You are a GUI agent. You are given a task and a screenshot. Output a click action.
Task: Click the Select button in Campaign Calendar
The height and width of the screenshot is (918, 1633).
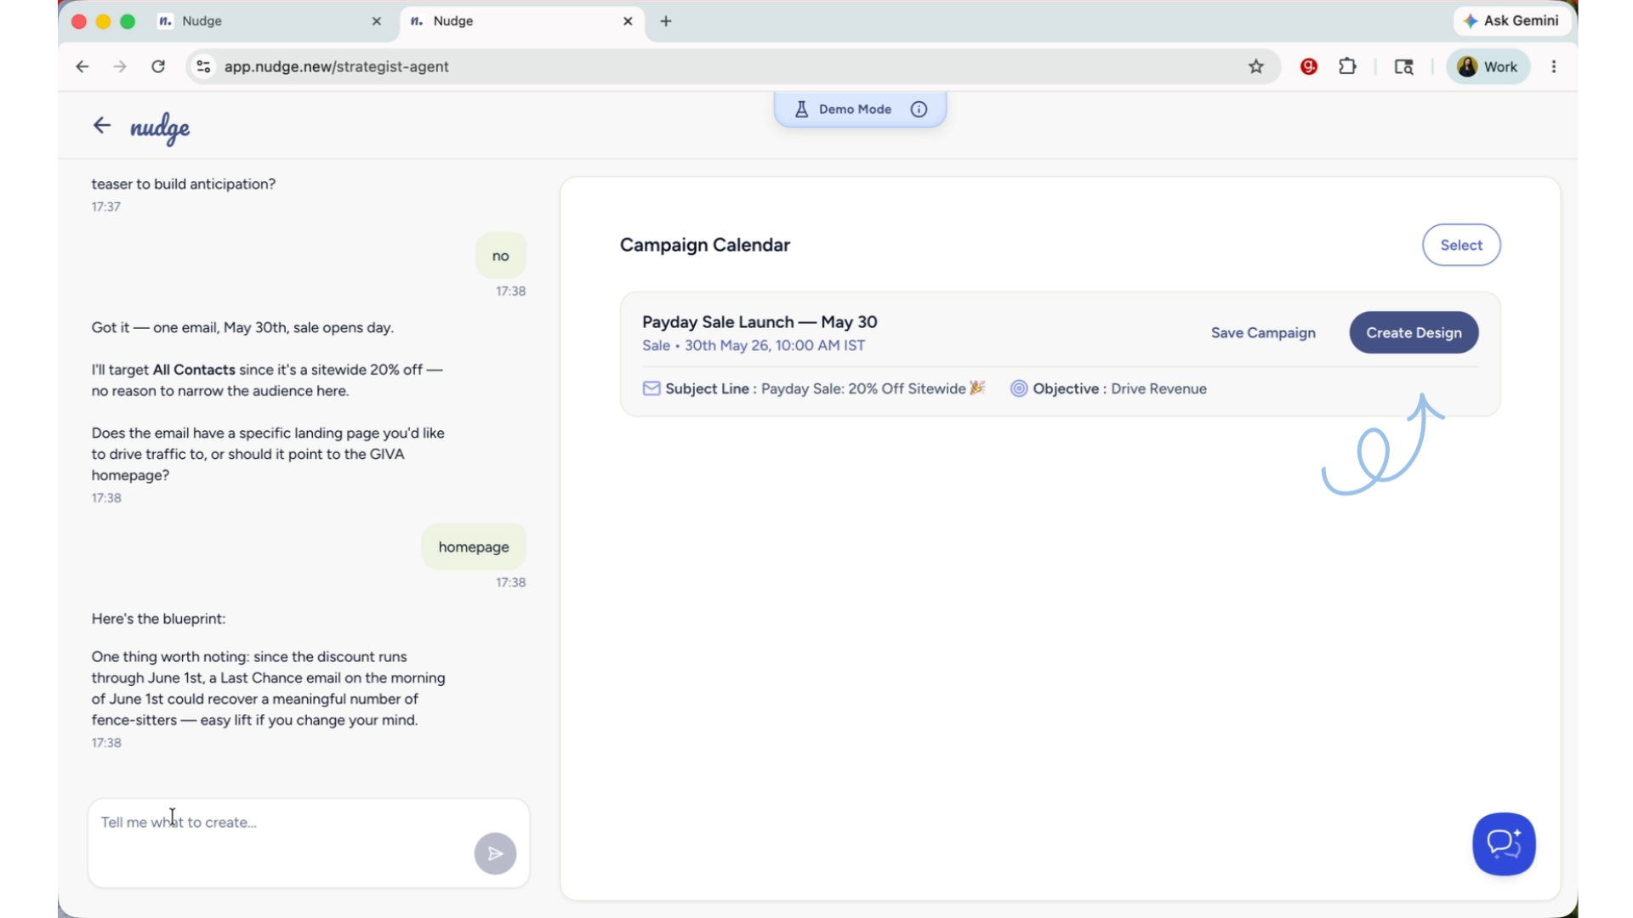pos(1461,245)
